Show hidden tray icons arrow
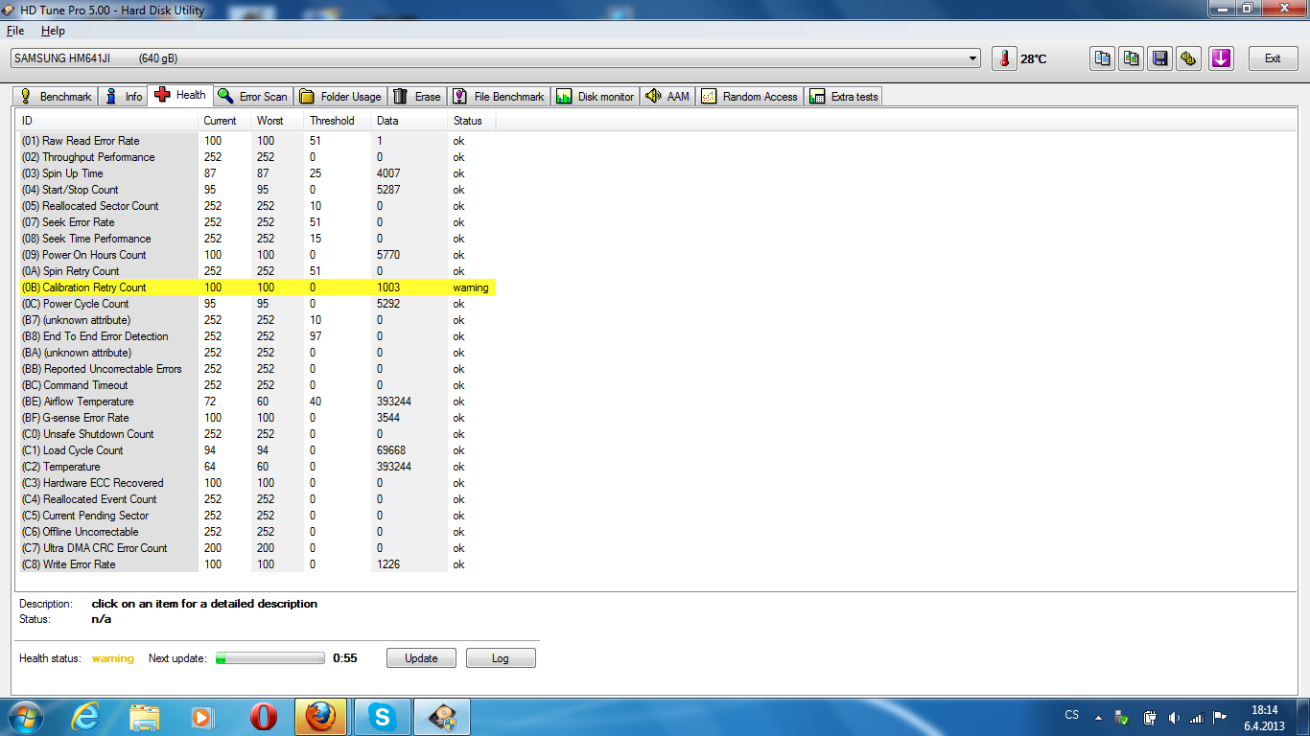 [x=1098, y=717]
